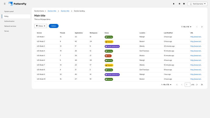Jump to last page in bottom pagination
The image size is (210, 118).
click(202, 84)
